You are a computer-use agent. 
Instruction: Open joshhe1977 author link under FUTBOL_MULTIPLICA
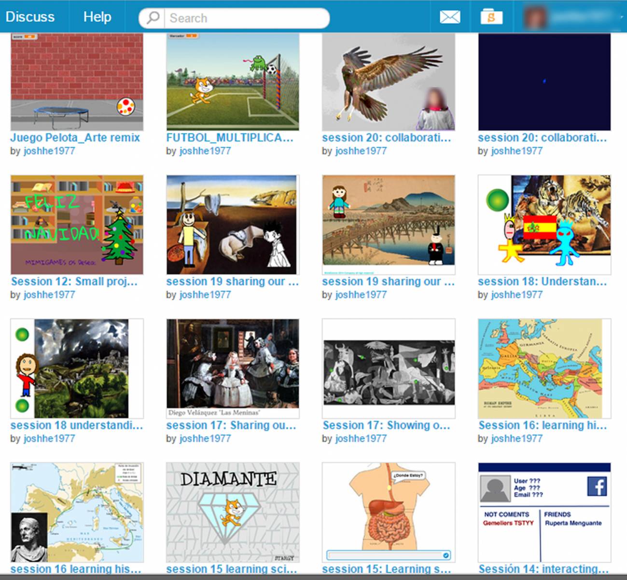point(205,151)
